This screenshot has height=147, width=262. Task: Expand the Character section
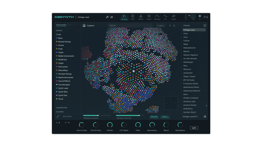pos(62,108)
